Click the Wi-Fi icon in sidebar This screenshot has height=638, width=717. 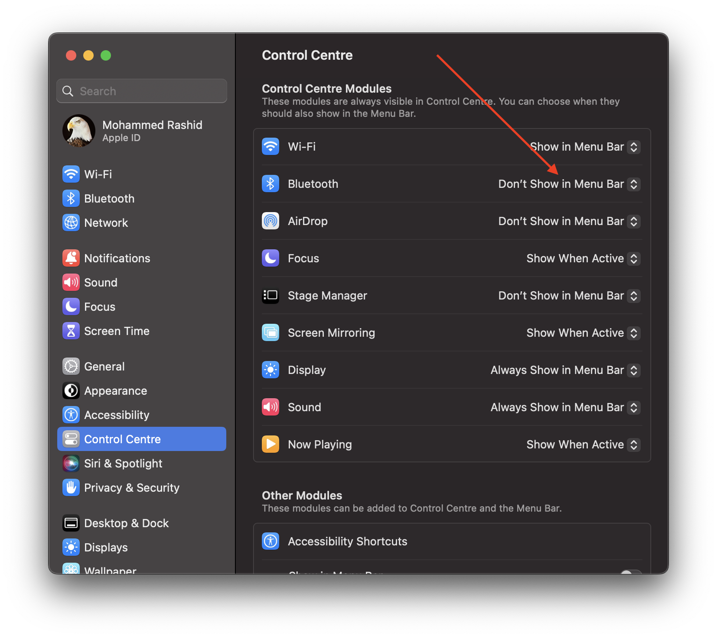pyautogui.click(x=71, y=174)
